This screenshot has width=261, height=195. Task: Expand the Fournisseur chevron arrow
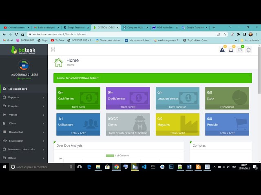pos(44,141)
